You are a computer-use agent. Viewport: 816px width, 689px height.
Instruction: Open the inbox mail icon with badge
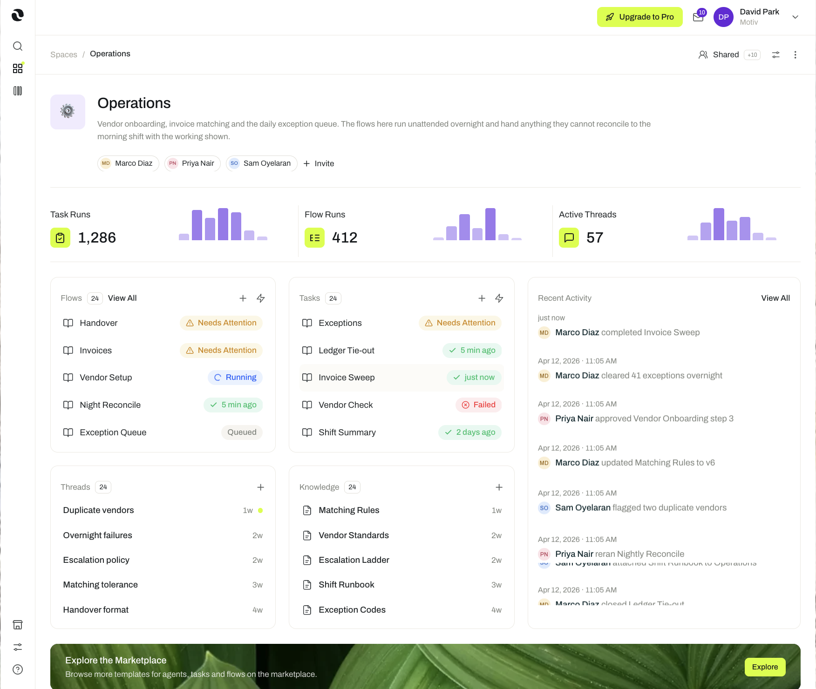698,17
